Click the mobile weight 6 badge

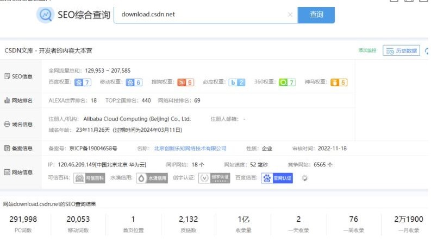pos(134,82)
